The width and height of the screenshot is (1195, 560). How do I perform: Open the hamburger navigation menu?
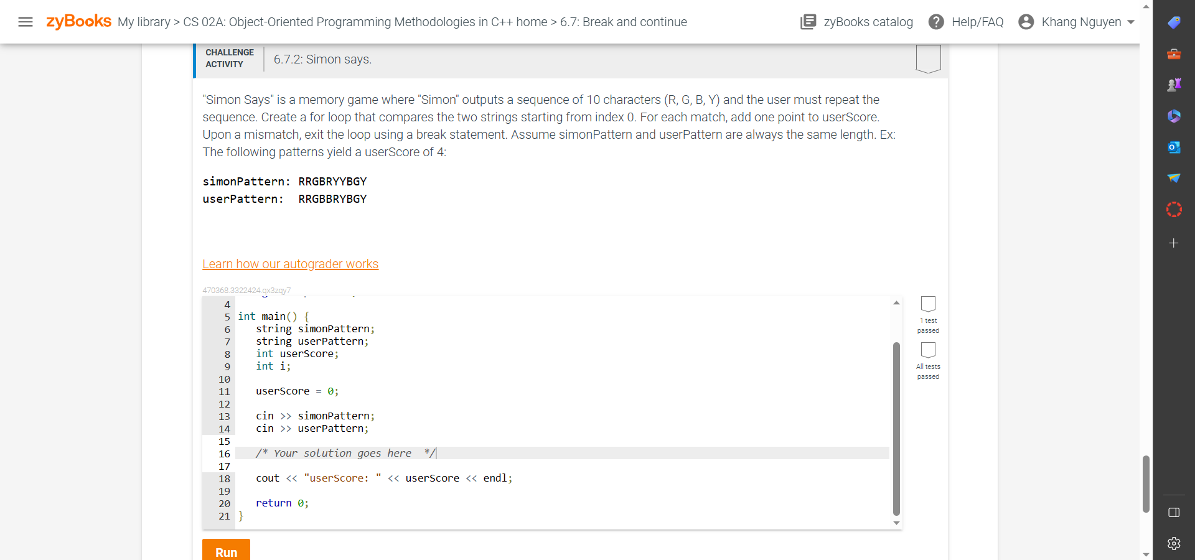(x=26, y=22)
